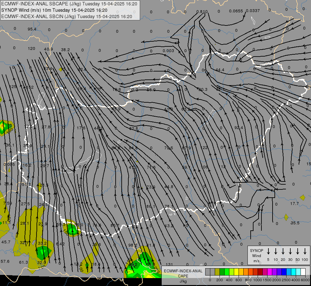The width and height of the screenshot is (311, 286).
Task: Click the '2500' tick on CAPE scale
Action: [x=286, y=280]
